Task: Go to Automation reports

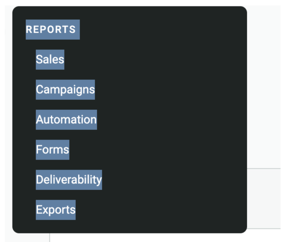Action: (66, 120)
